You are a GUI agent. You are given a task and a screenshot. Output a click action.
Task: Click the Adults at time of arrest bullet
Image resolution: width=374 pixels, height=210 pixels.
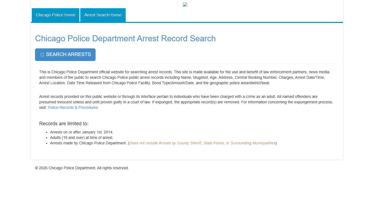pos(81,138)
